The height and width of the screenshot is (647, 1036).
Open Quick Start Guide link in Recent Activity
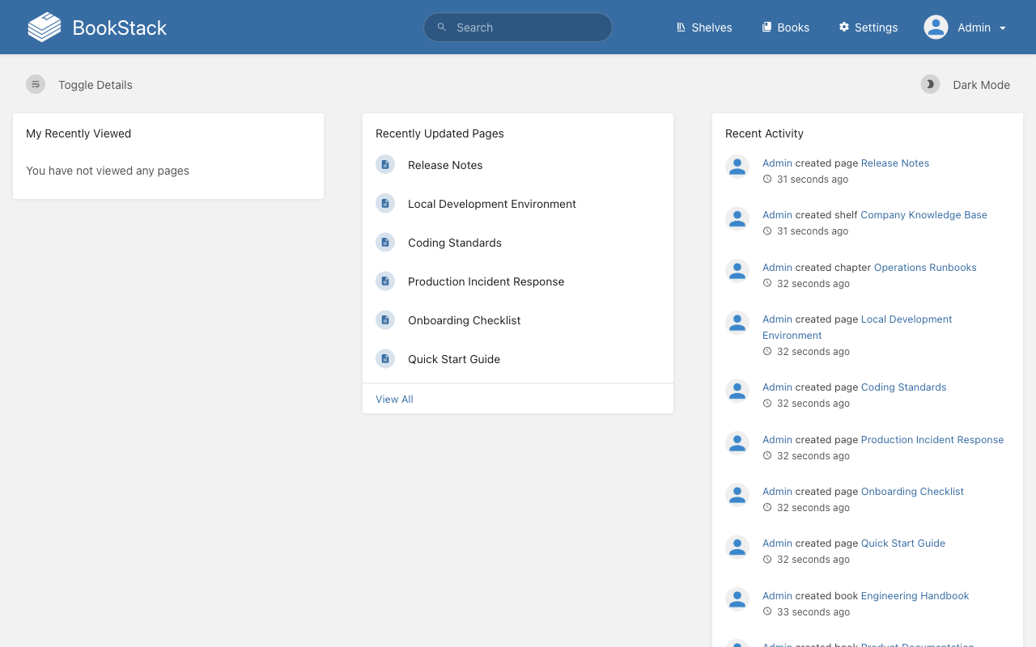coord(903,543)
